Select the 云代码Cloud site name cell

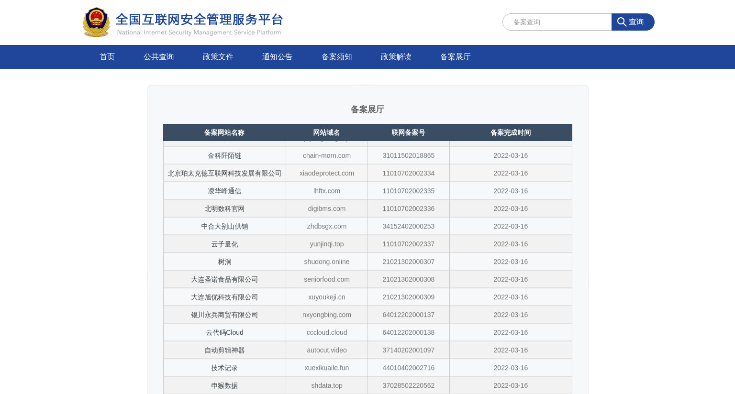click(224, 332)
